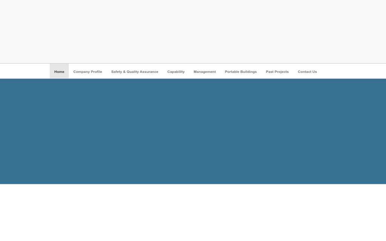This screenshot has height=241, width=386.
Task: Go to Safety & Quality Assurance
Action: (135, 72)
